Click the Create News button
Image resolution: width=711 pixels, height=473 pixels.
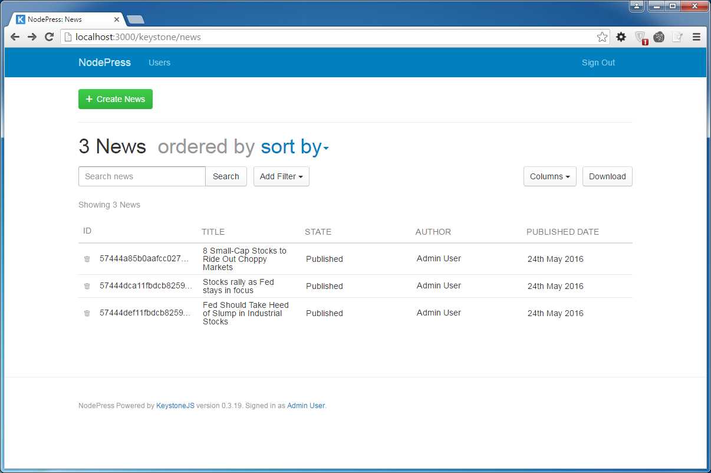[116, 99]
